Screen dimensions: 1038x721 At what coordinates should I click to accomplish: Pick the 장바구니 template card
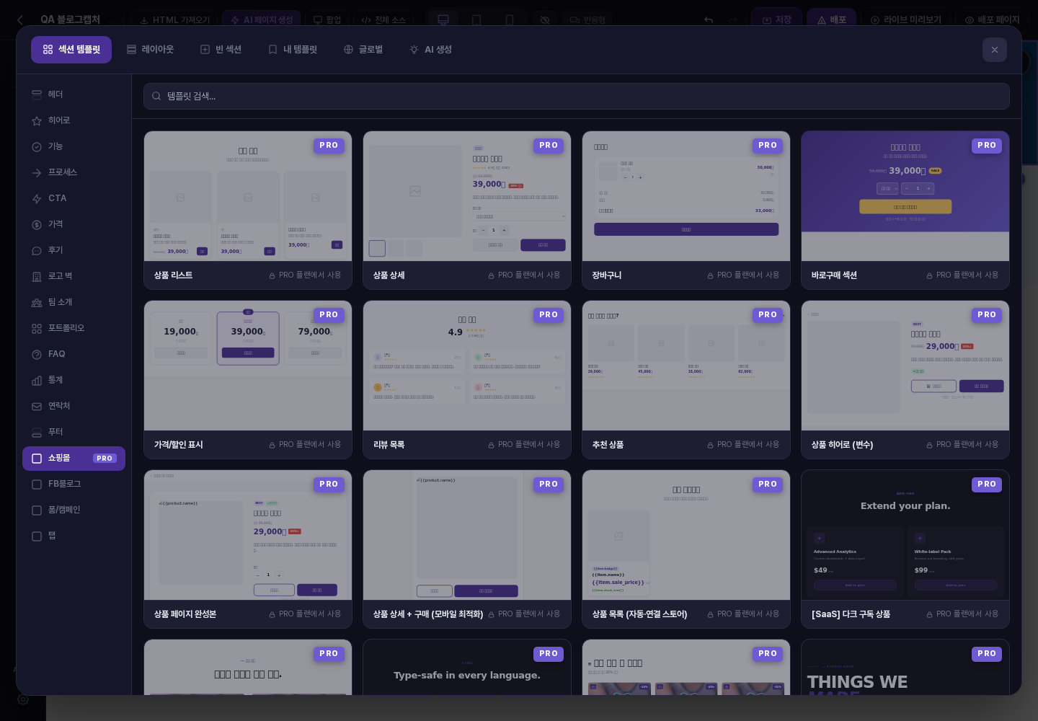pyautogui.click(x=686, y=211)
